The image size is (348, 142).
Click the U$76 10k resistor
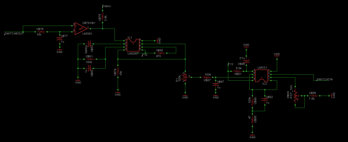tap(40, 32)
